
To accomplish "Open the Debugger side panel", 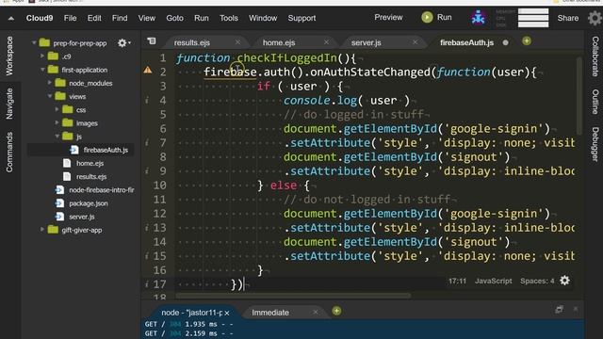I will [595, 144].
